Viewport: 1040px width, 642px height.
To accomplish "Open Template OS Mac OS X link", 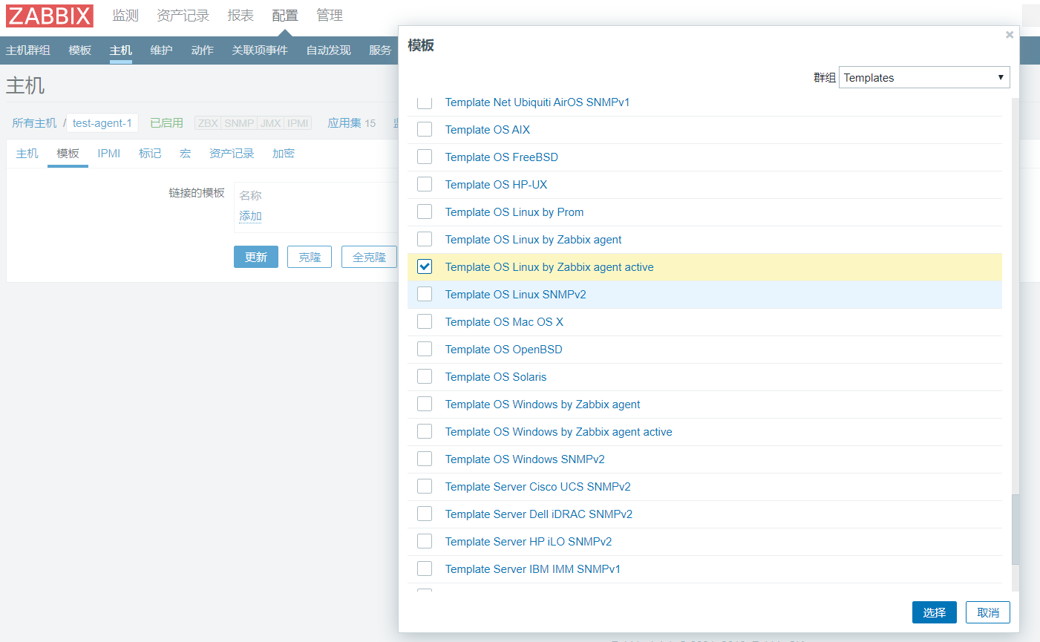I will 504,322.
